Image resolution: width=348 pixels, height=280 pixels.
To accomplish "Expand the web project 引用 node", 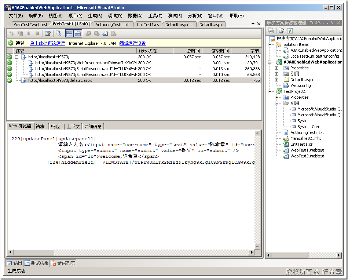I will point(276,74).
